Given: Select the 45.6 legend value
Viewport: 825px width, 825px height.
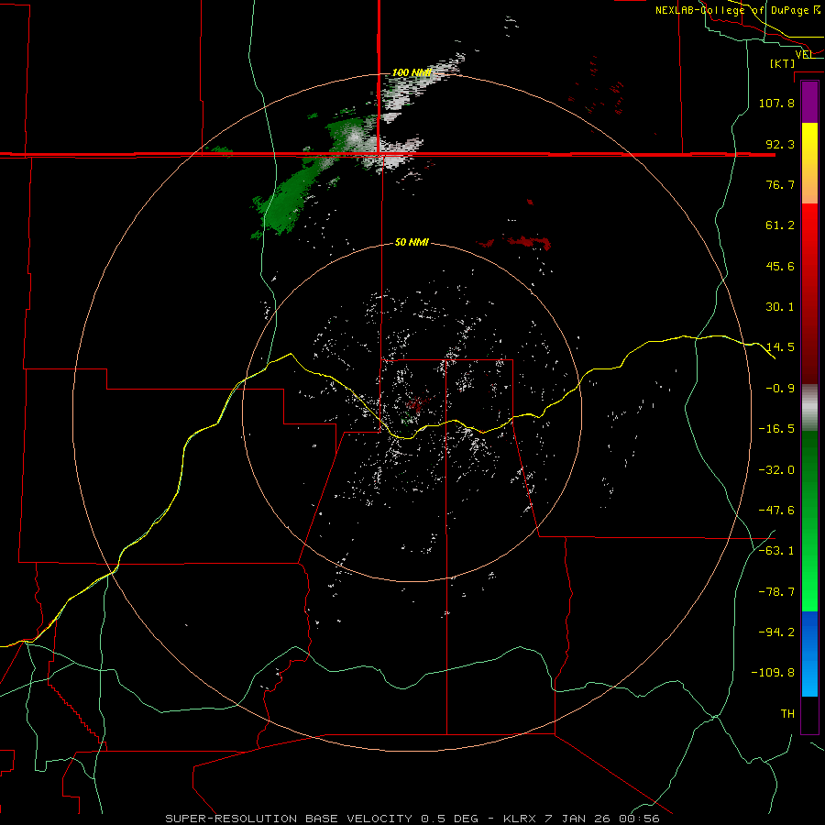Looking at the screenshot, I should [780, 266].
